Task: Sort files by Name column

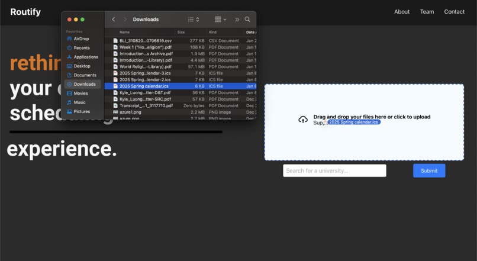Action: point(124,32)
